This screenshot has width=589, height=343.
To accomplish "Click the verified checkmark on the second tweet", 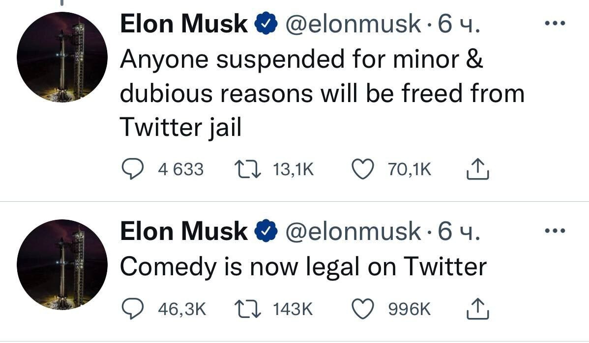I will [x=265, y=230].
